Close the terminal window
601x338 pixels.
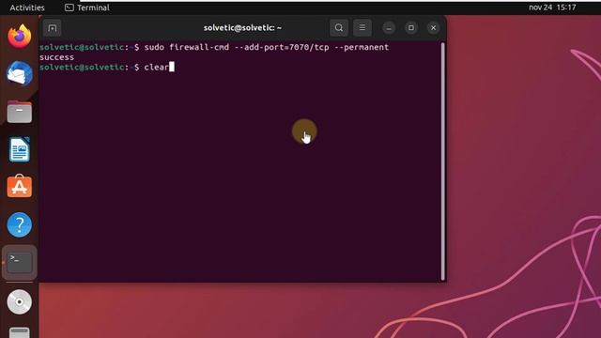[433, 28]
